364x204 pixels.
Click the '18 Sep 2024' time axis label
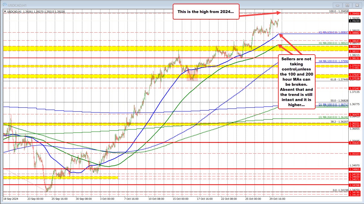click(x=11, y=199)
